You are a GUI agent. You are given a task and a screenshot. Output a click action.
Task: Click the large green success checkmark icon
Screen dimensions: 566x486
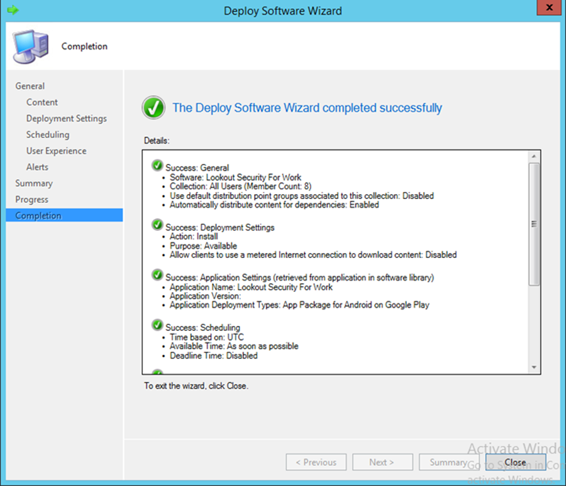153,107
